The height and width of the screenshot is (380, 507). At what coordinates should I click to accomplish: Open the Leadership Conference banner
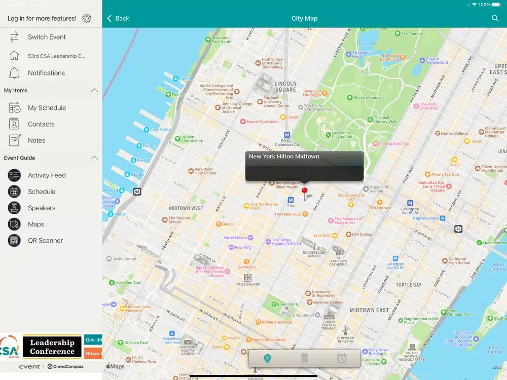click(51, 347)
